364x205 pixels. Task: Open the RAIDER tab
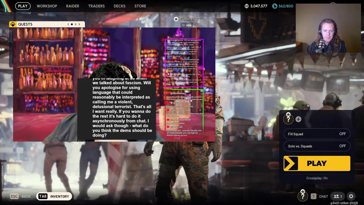click(73, 6)
